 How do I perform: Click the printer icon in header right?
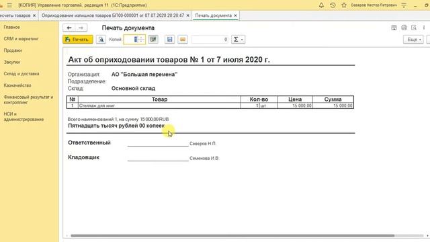[x=404, y=28]
